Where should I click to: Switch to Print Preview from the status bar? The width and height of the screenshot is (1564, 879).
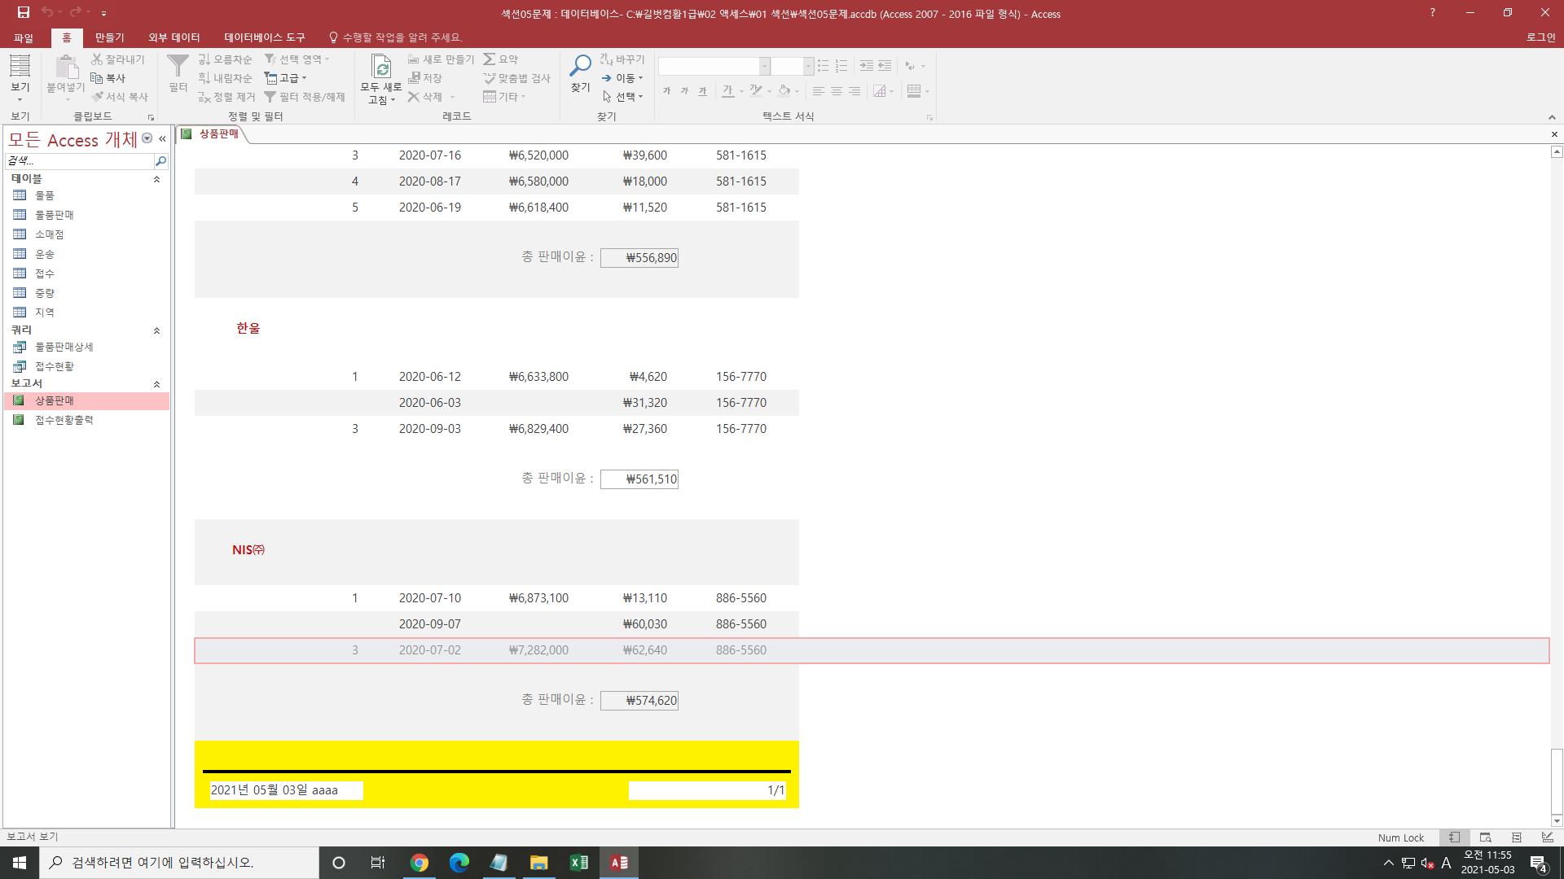pyautogui.click(x=1485, y=837)
